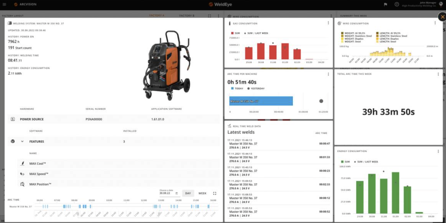Click the flag icon in top bar
This screenshot has width=446, height=223.
[385, 4]
